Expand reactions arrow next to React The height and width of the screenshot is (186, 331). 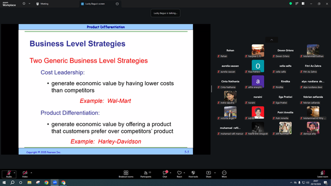pos(184,173)
